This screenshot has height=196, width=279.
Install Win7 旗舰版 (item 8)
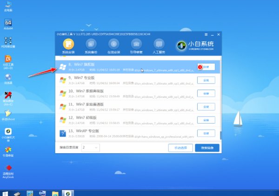coord(206,67)
